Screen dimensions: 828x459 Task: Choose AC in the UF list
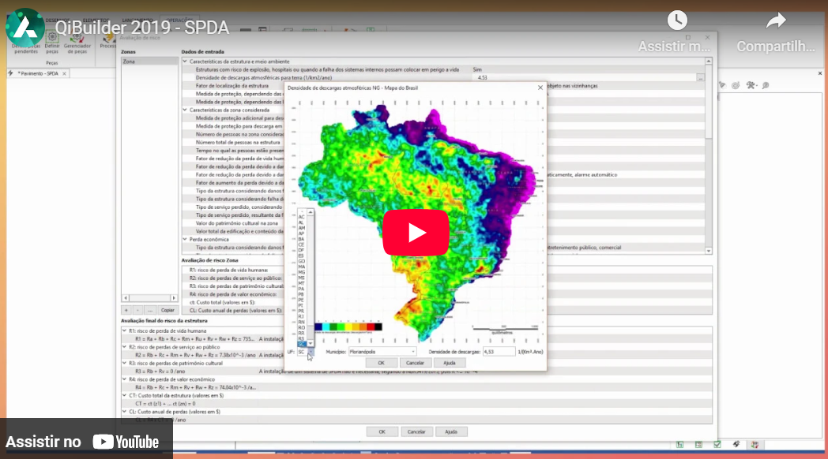tap(302, 217)
